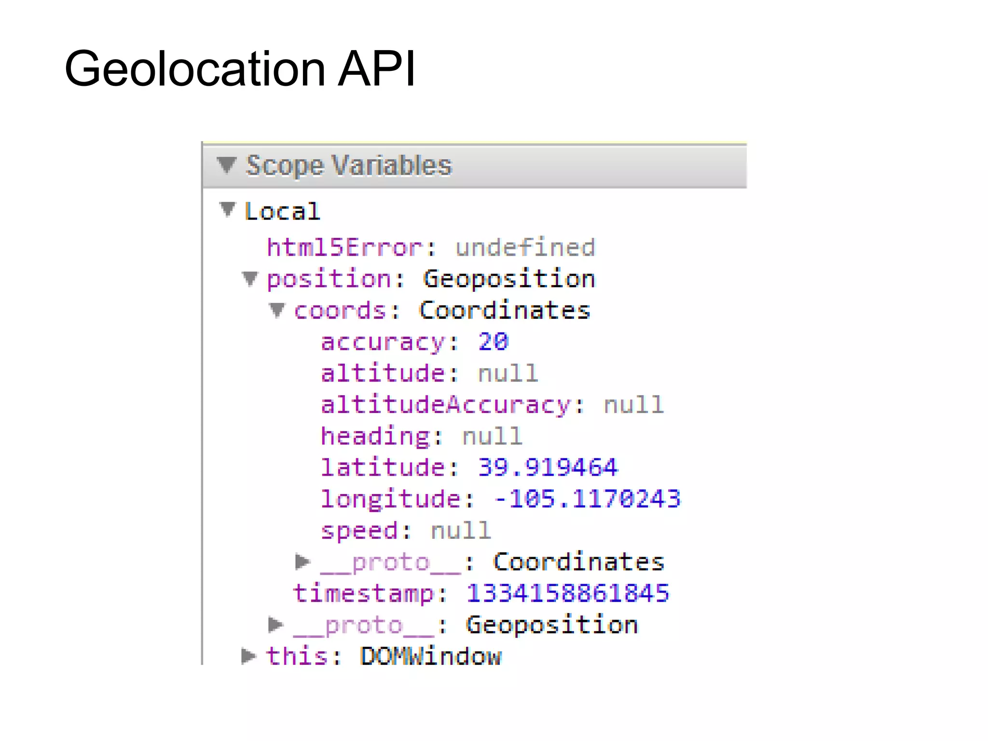Expand the this DOMWindow triangle
This screenshot has height=741, width=988.
point(248,656)
